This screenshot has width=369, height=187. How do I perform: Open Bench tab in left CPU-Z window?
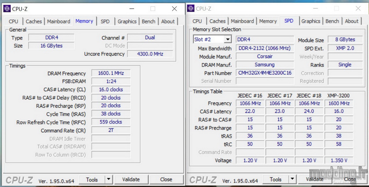(x=148, y=21)
